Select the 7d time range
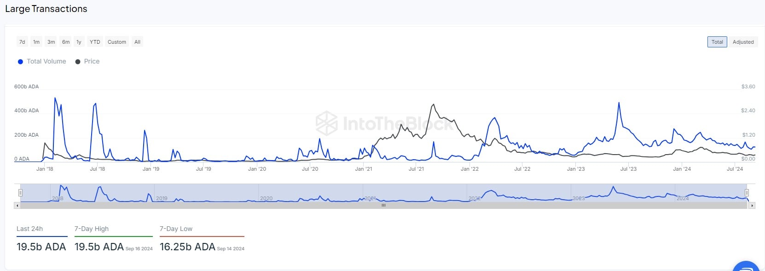This screenshot has height=271, width=765. click(x=22, y=42)
